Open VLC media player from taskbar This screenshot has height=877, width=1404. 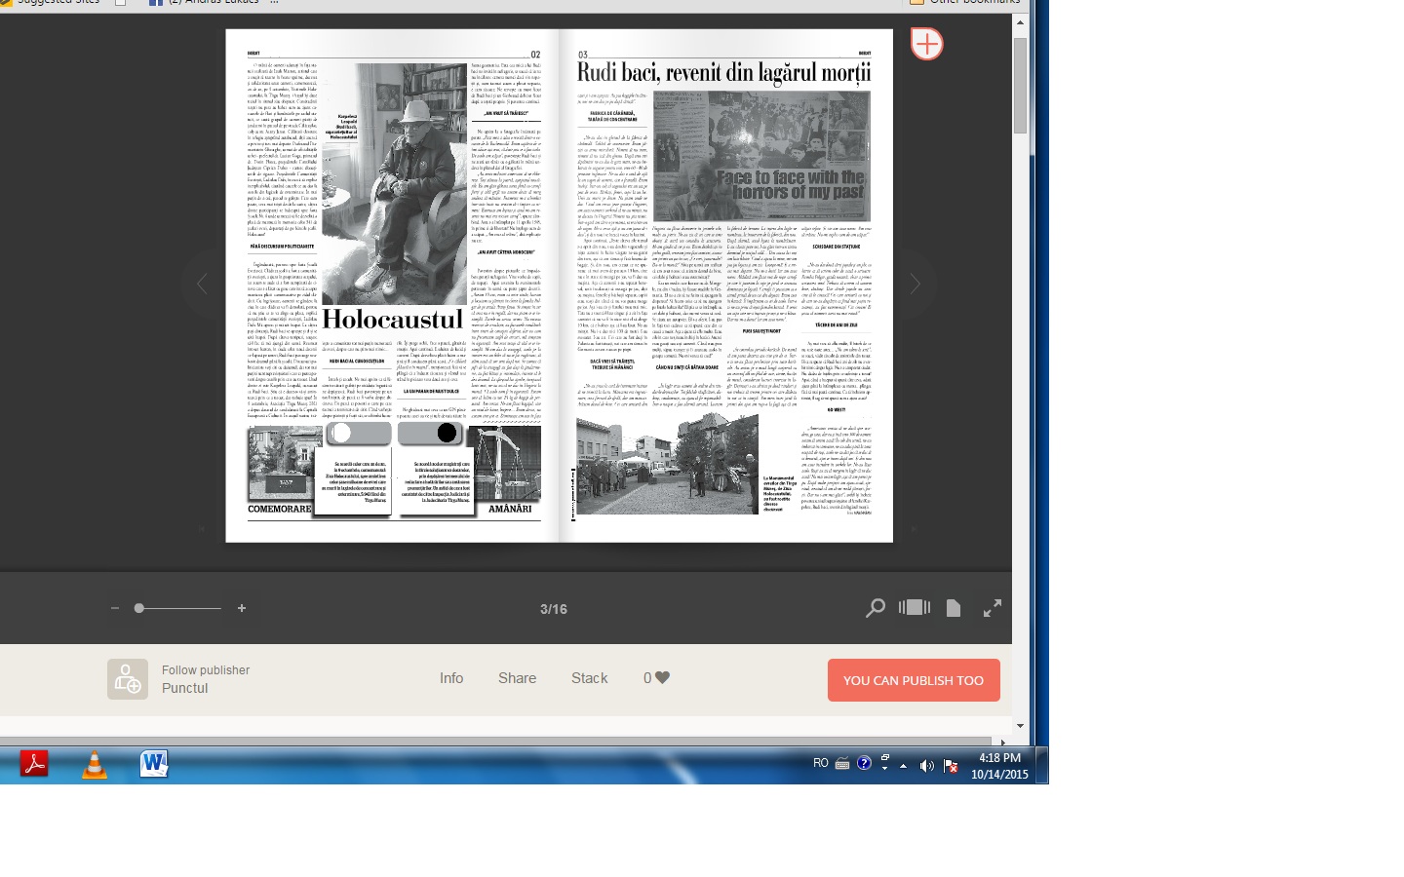click(94, 765)
